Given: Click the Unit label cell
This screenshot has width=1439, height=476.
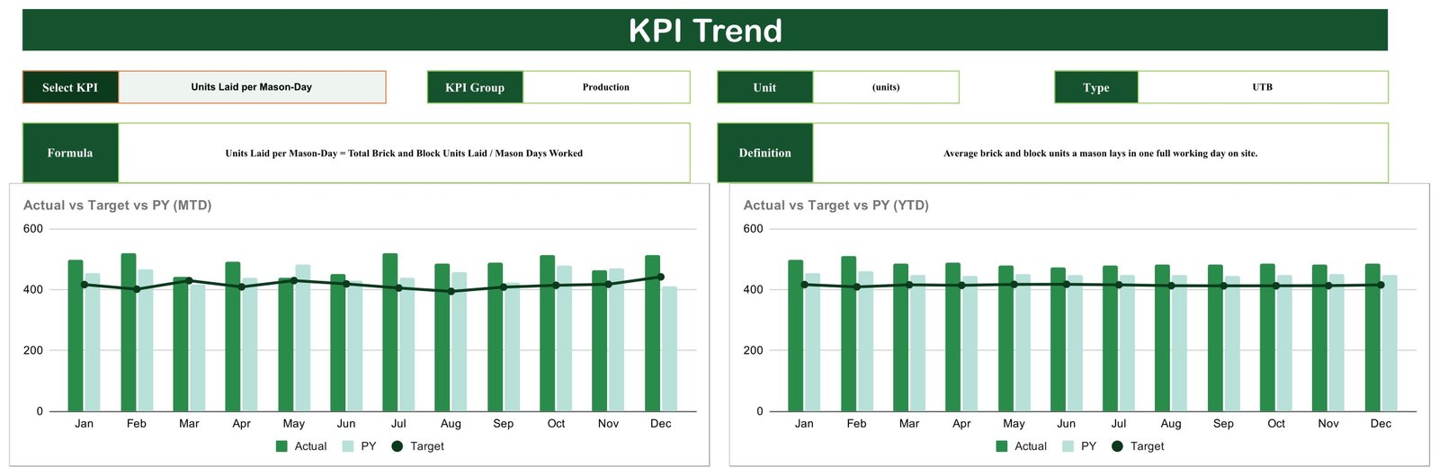Looking at the screenshot, I should (x=764, y=87).
